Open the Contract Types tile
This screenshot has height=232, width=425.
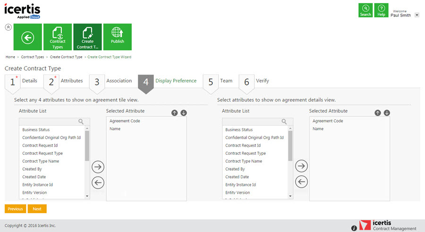pyautogui.click(x=58, y=37)
